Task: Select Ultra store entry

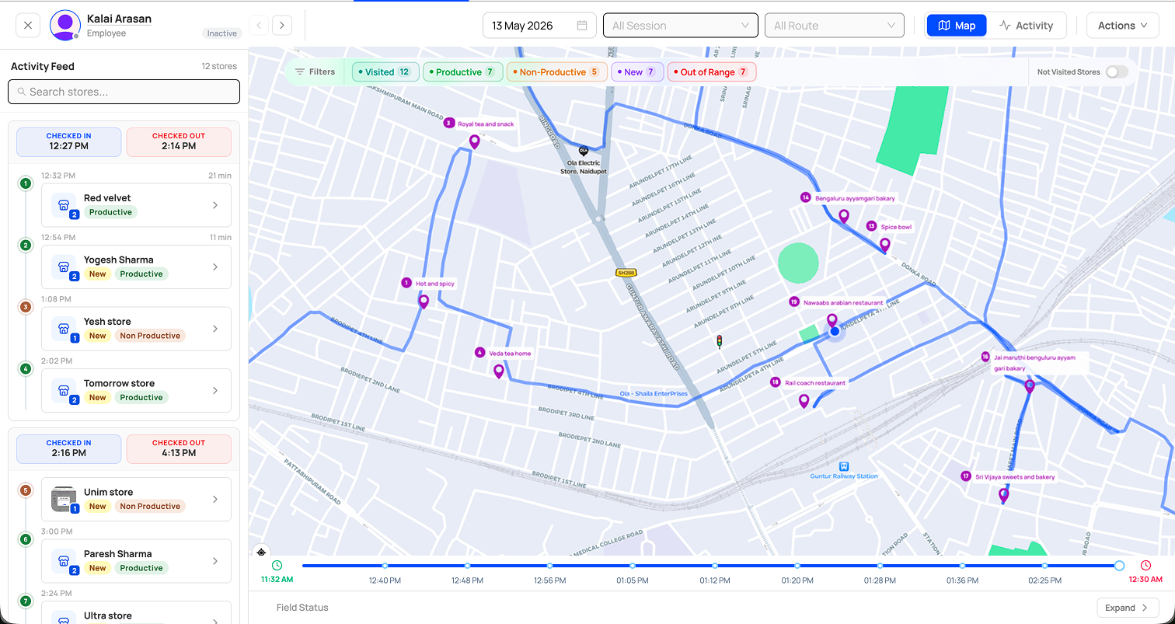Action: 136,612
